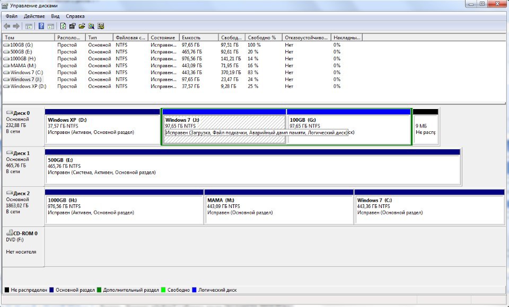Screen dimensions: 509x307
Task: Open the Файл menu
Action: [x=11, y=16]
